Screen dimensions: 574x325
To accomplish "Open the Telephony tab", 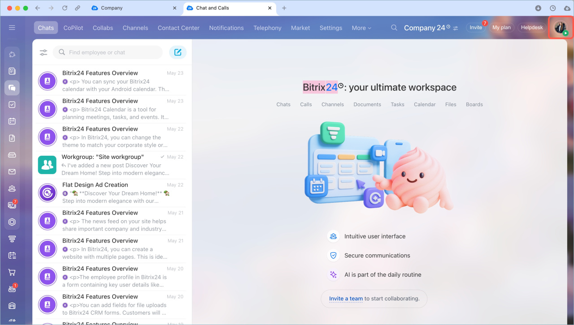I will 267,28.
